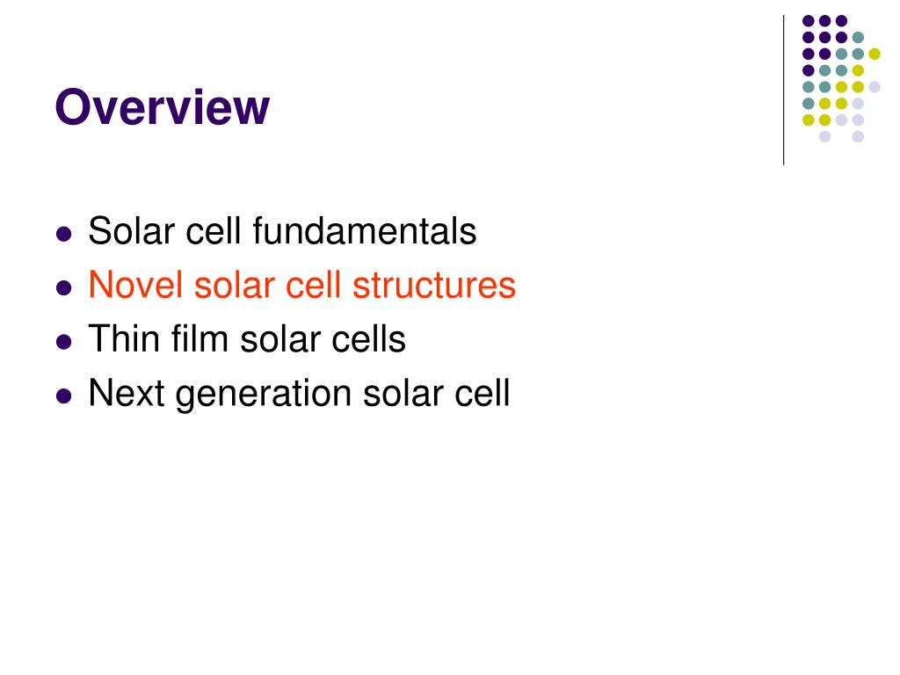The width and height of the screenshot is (900, 675).
Task: Click the word fundamentals in first bullet
Action: pos(365,231)
